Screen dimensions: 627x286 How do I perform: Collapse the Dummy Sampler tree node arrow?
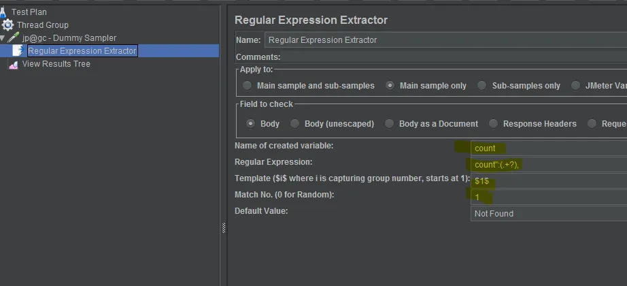tap(3, 38)
